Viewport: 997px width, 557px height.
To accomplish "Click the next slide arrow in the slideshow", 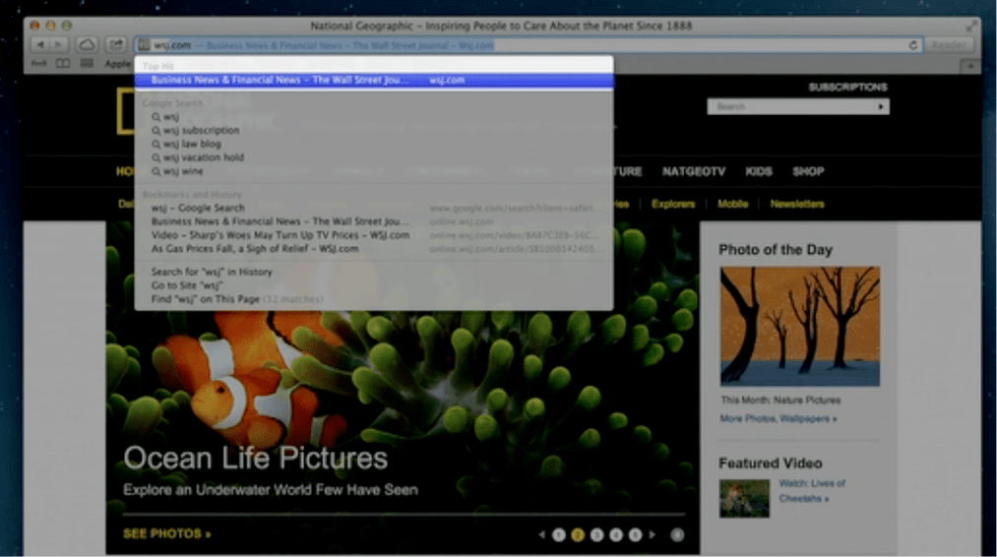I will pyautogui.click(x=653, y=535).
